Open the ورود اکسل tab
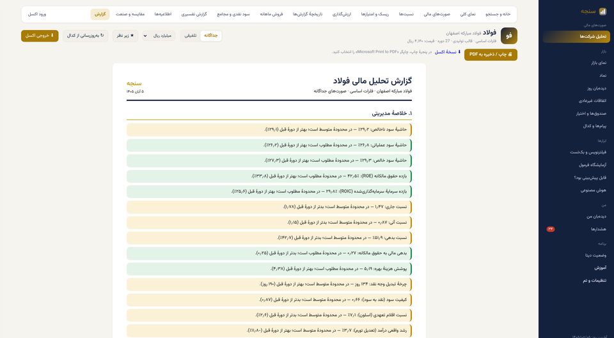Image resolution: width=614 pixels, height=338 pixels. (37, 15)
